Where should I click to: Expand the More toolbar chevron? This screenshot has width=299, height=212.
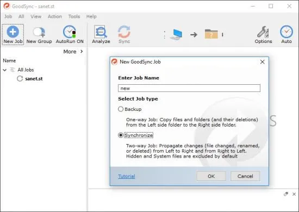[x=82, y=51]
